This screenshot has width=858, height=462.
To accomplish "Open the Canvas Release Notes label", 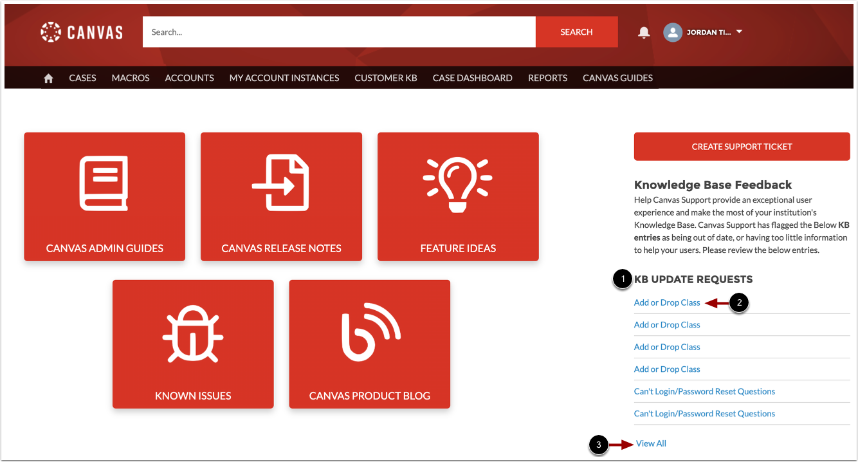I will coord(282,248).
